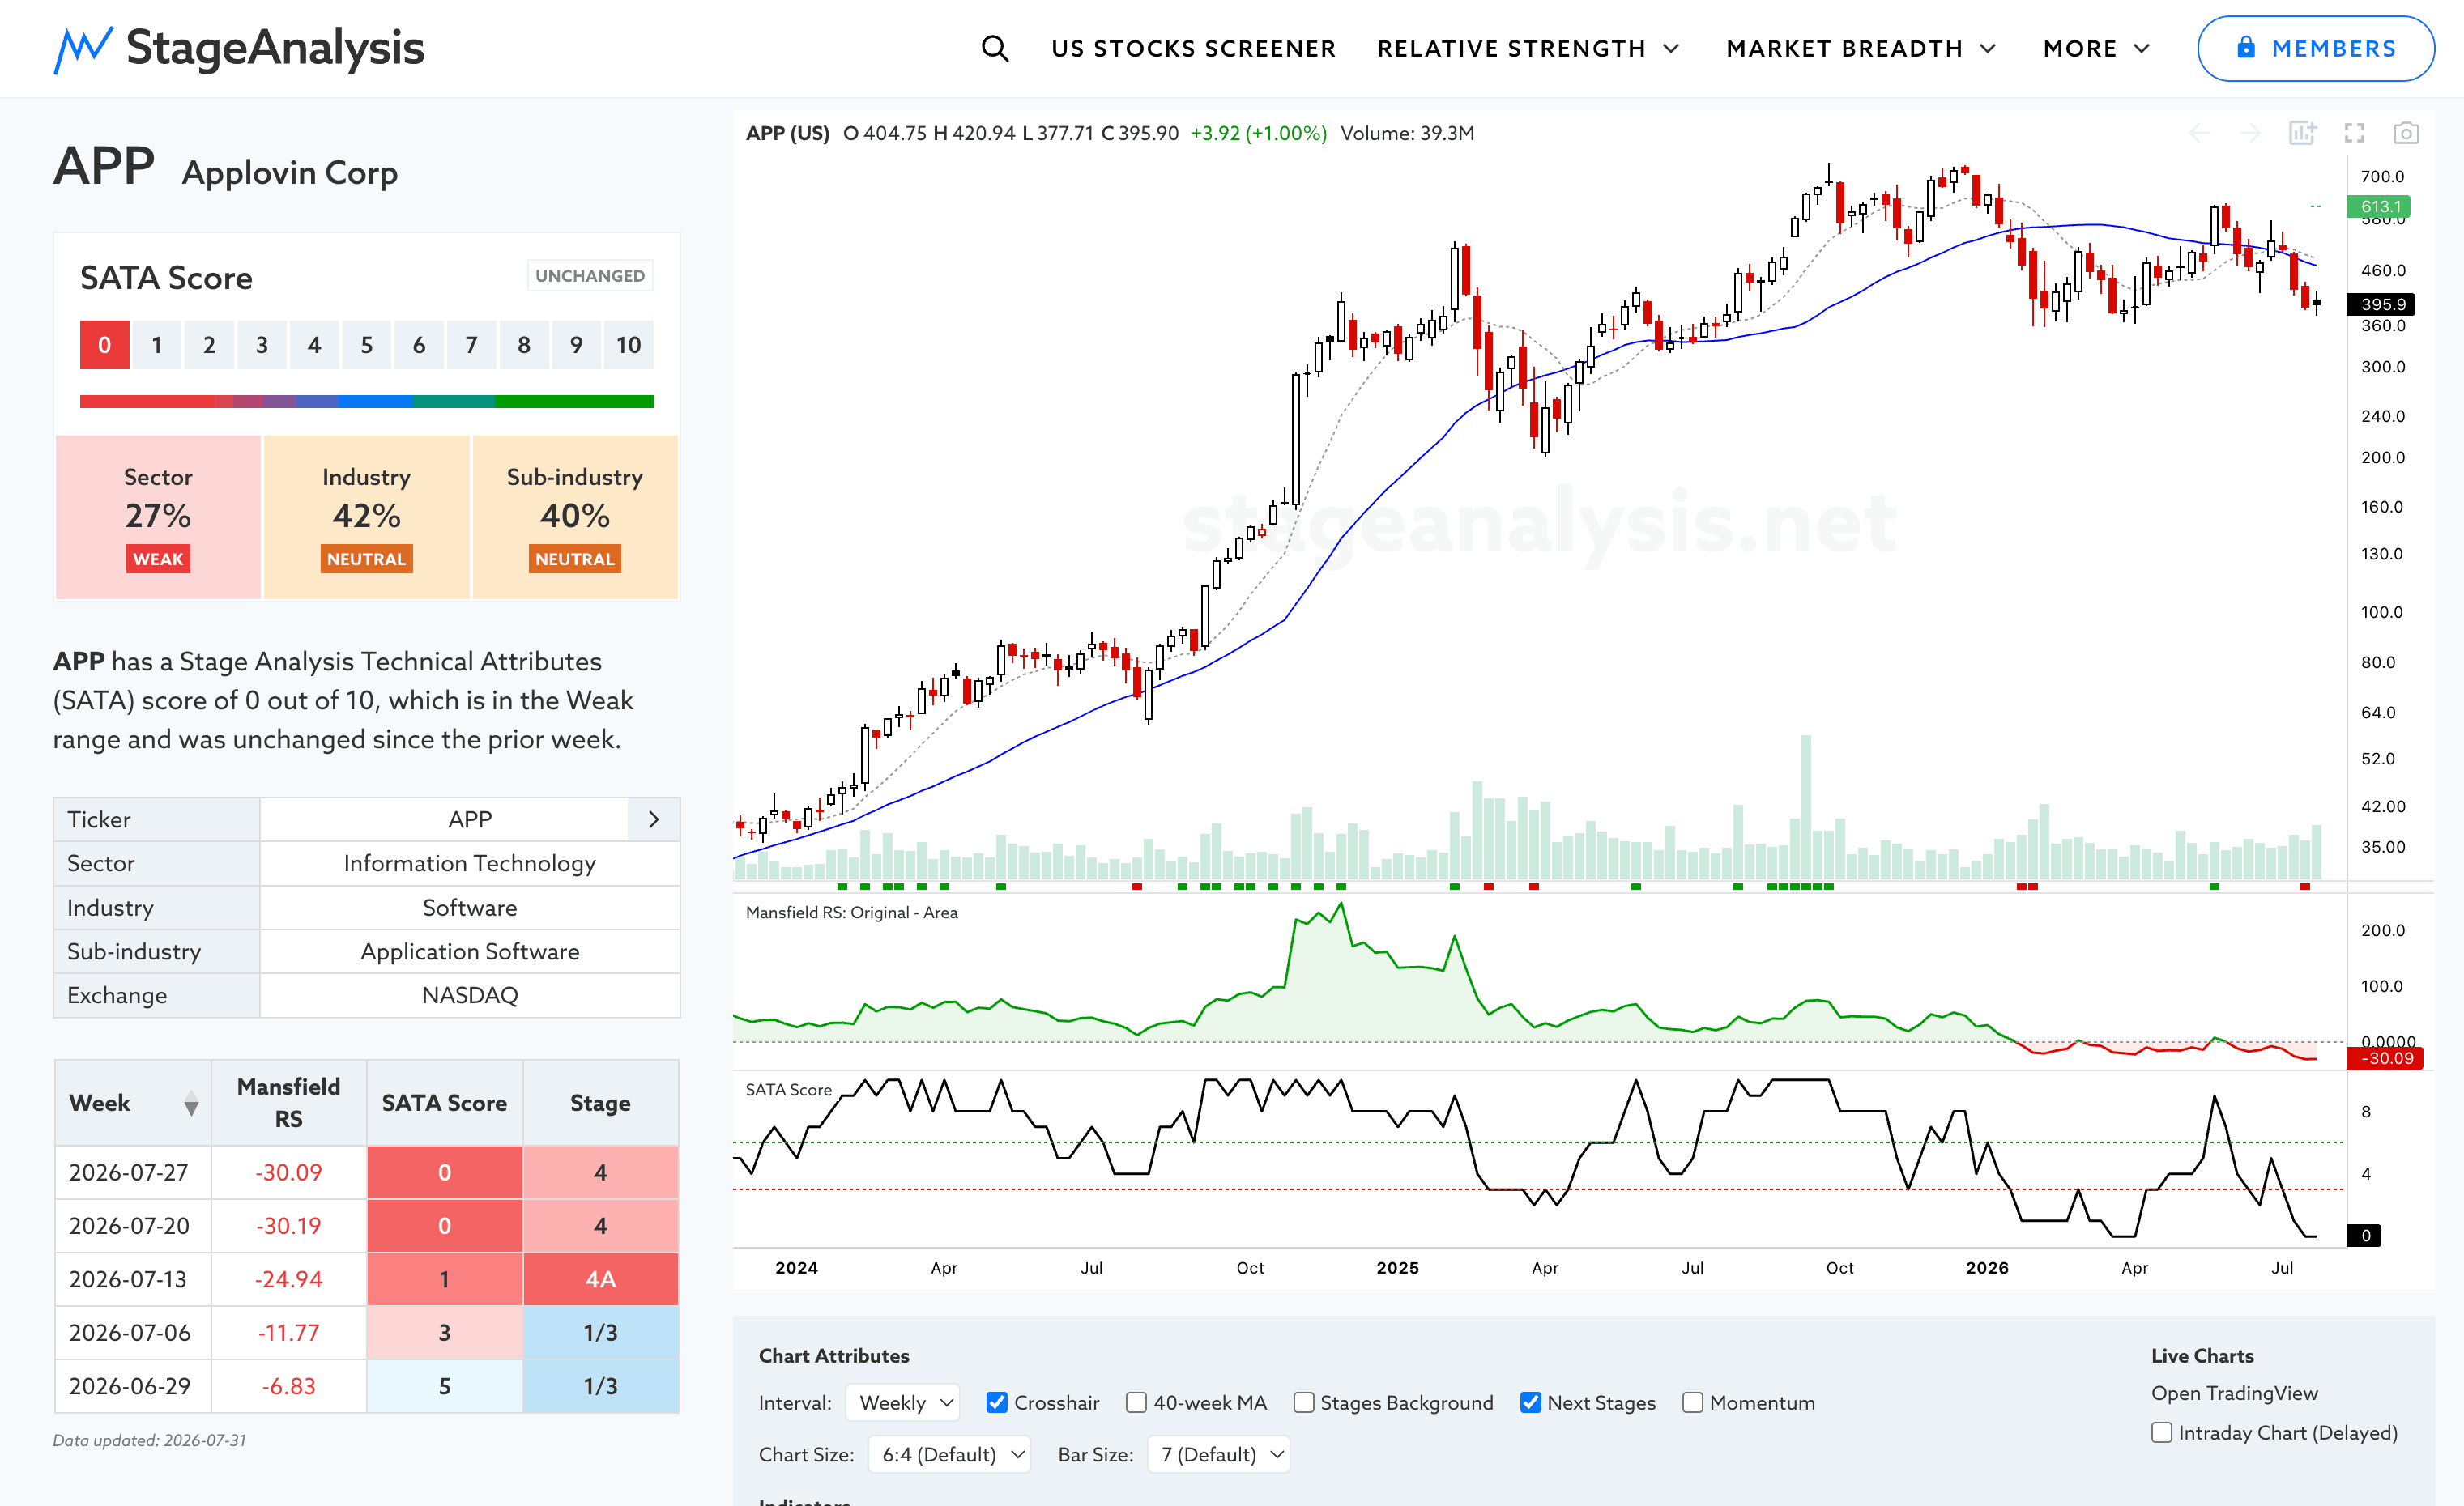Image resolution: width=2464 pixels, height=1506 pixels.
Task: Click the NASDAQ exchange cell
Action: click(x=470, y=995)
